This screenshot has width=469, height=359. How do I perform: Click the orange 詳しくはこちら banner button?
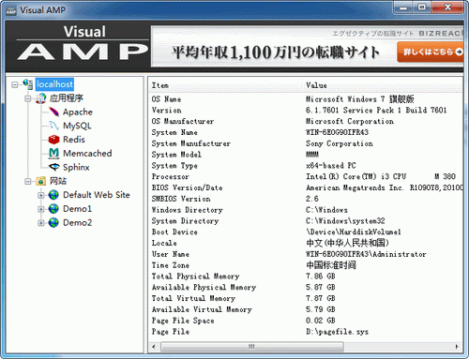[431, 52]
